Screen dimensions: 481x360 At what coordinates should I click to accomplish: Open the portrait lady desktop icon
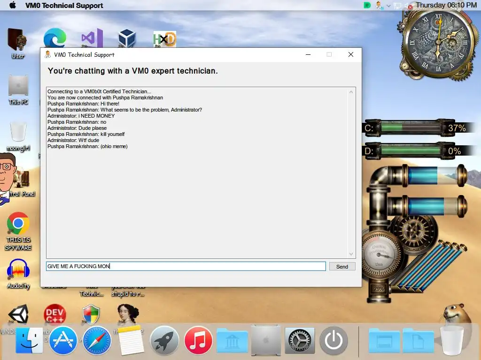128,314
